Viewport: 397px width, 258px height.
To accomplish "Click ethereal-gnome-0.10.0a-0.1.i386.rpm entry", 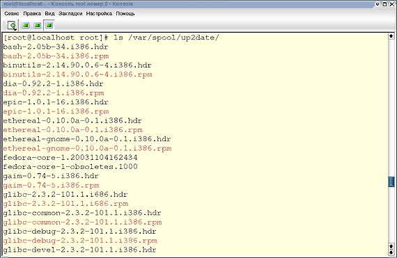I will pos(87,148).
